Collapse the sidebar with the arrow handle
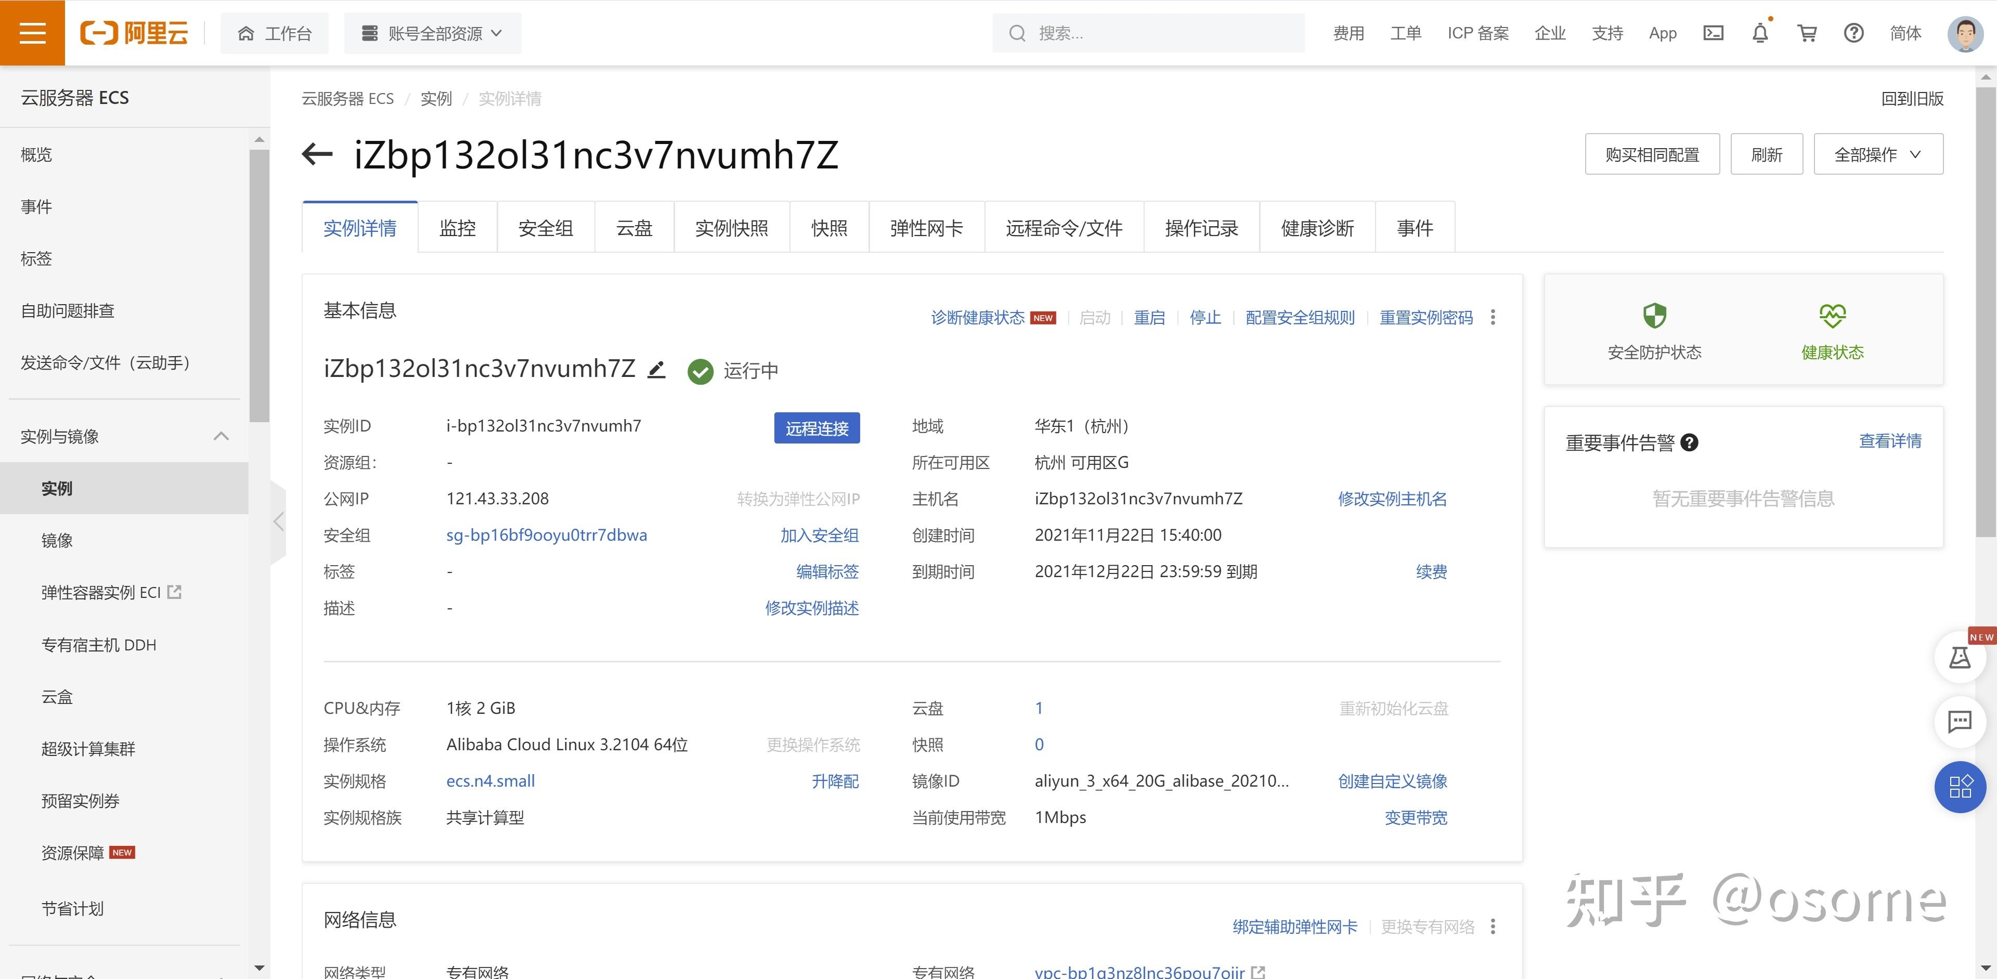Viewport: 1997px width, 979px height. (x=278, y=521)
